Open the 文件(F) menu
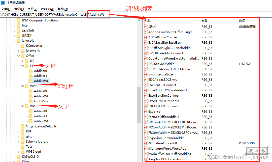The image size is (272, 162). [6, 9]
